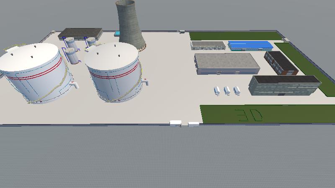The width and height of the screenshot is (335, 188).
Task: Select the rightmost small white tank truck
Action: (237, 90)
